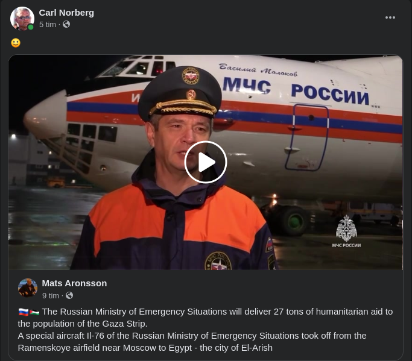Image resolution: width=412 pixels, height=361 pixels.
Task: Play the shared МЧС России video
Action: pos(206,162)
